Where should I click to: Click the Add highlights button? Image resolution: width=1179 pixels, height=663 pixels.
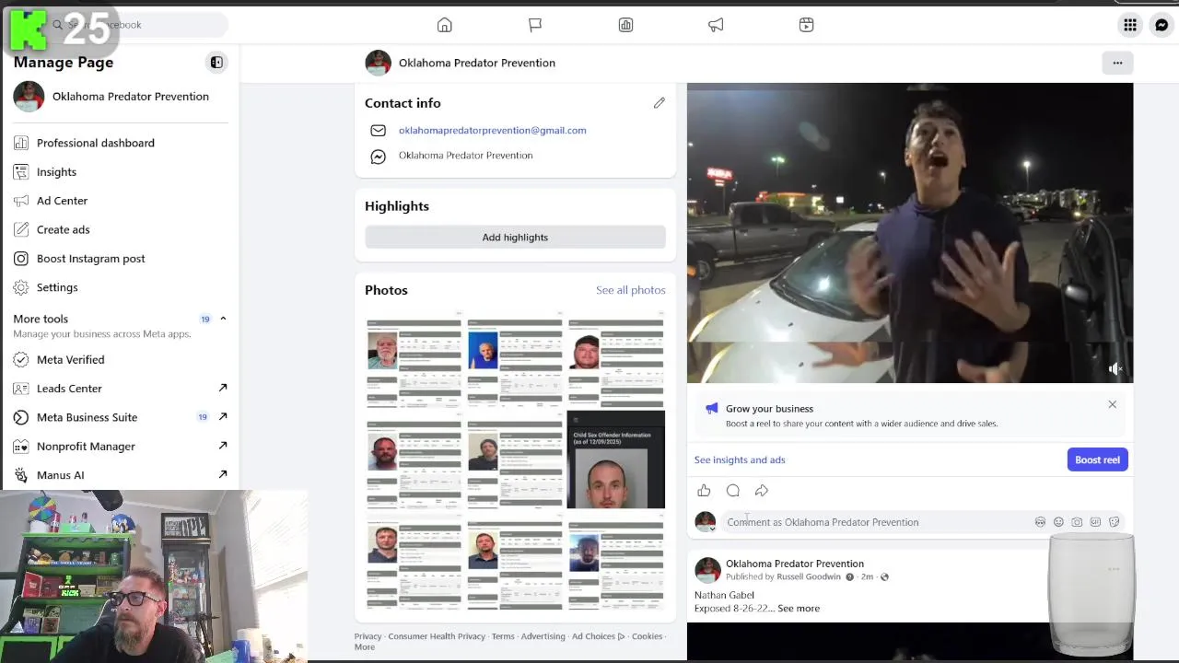[515, 238]
